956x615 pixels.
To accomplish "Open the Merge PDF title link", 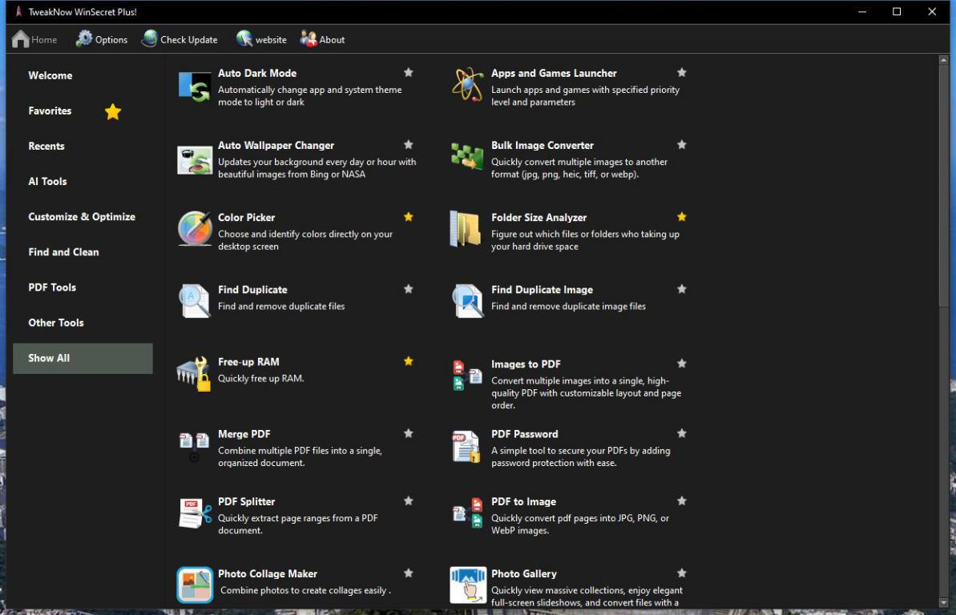I will [x=244, y=434].
